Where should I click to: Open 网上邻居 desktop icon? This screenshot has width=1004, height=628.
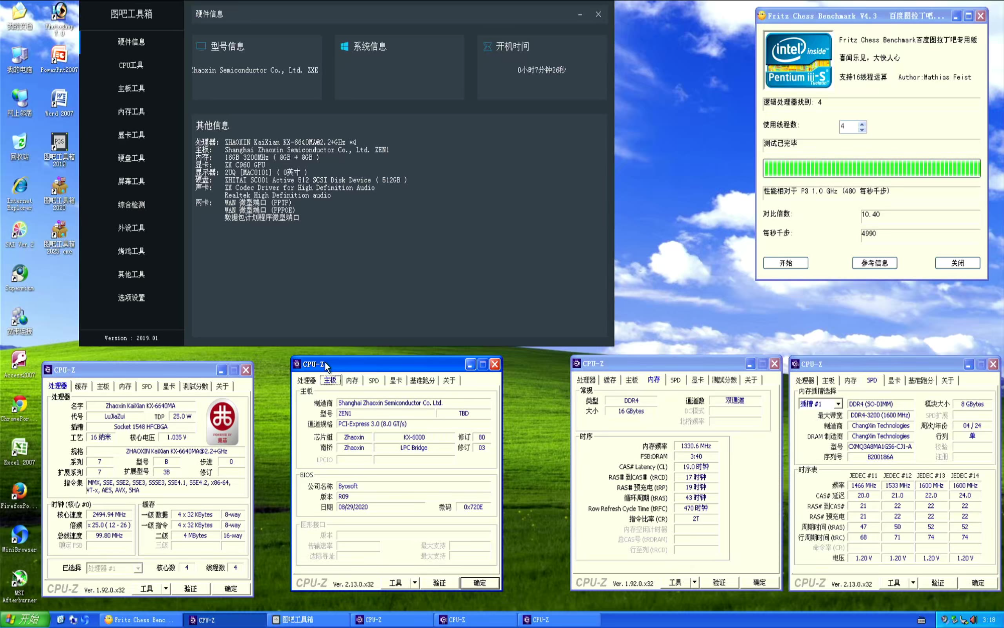(x=20, y=103)
